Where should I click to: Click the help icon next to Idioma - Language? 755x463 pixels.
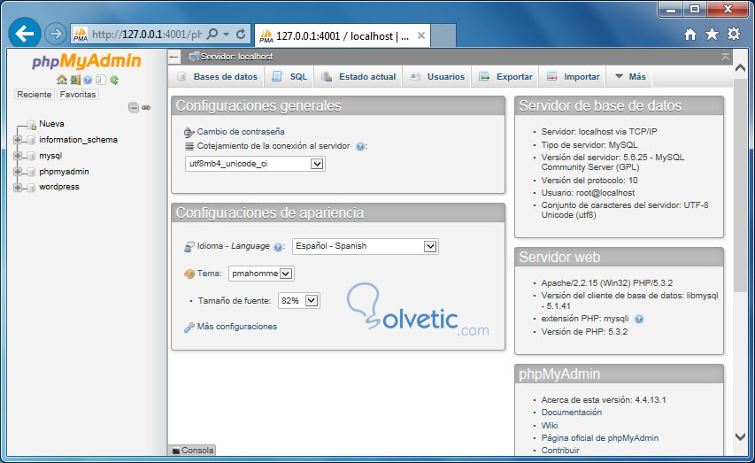click(x=278, y=247)
